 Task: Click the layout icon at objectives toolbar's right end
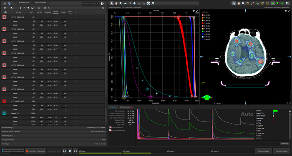tap(103, 8)
